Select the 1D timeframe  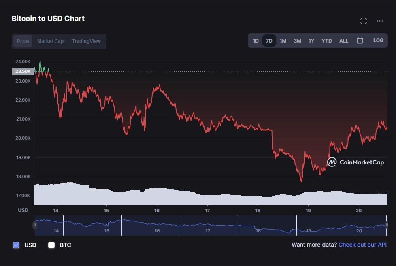click(255, 40)
